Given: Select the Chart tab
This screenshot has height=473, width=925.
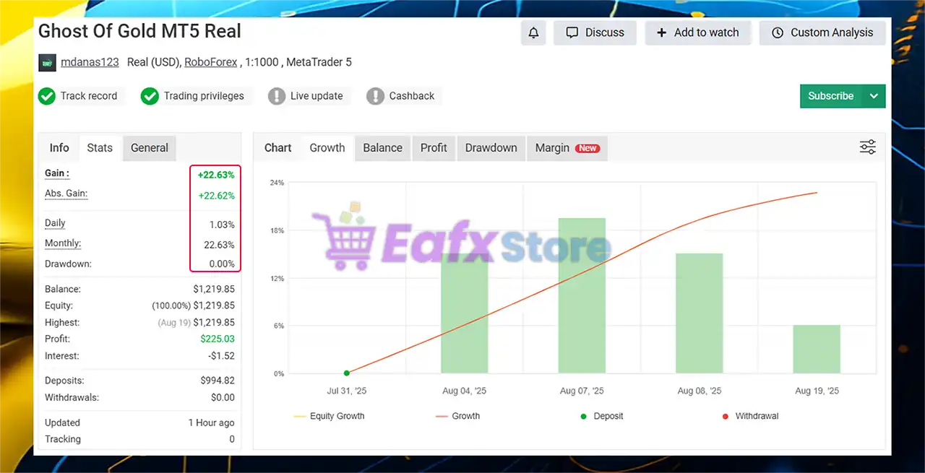Looking at the screenshot, I should coord(278,147).
